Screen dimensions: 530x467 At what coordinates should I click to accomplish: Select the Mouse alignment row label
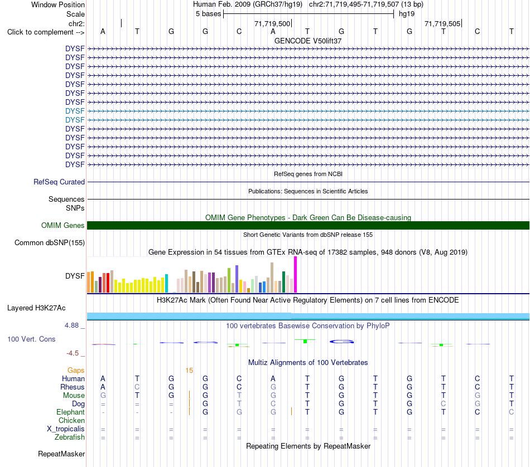pyautogui.click(x=74, y=396)
